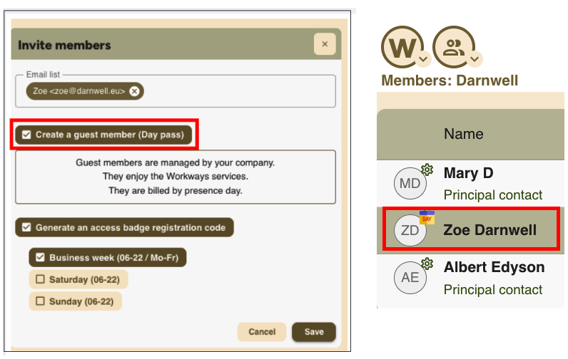Enable Sunday (06-22) access

(x=41, y=301)
